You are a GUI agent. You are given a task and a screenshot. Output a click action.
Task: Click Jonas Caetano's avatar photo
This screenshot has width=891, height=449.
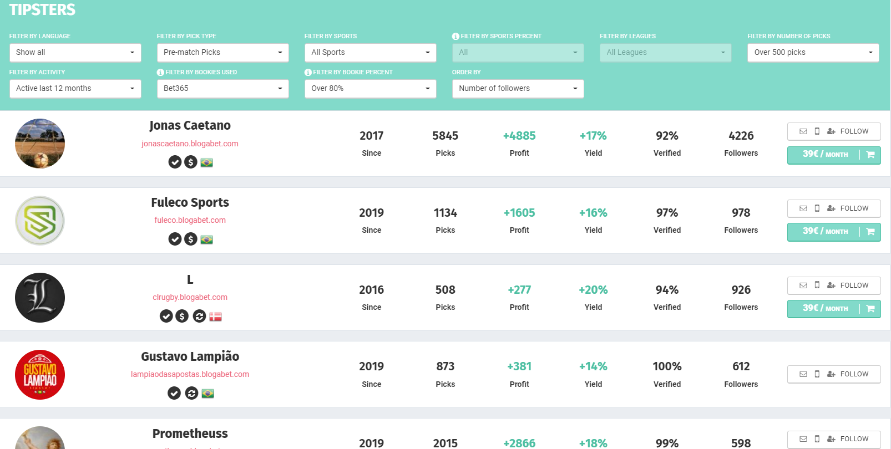pos(40,144)
